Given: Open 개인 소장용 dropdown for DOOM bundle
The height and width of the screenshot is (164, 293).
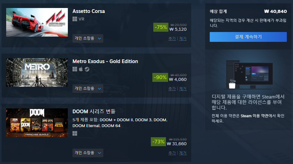Looking at the screenshot, I should click(88, 153).
